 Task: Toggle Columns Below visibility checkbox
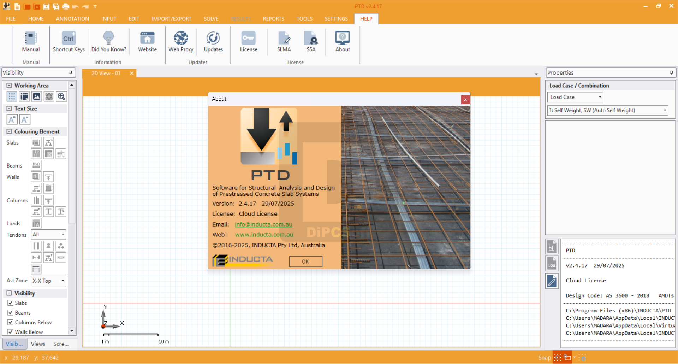coord(11,322)
